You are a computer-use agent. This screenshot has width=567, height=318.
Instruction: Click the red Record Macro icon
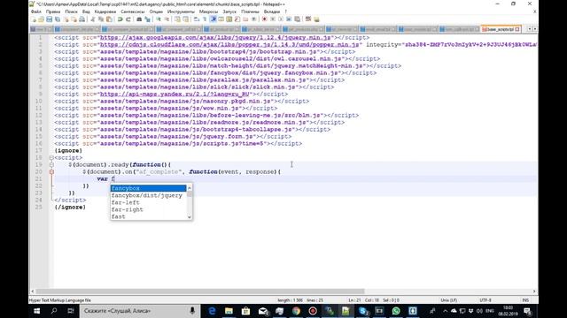264,19
